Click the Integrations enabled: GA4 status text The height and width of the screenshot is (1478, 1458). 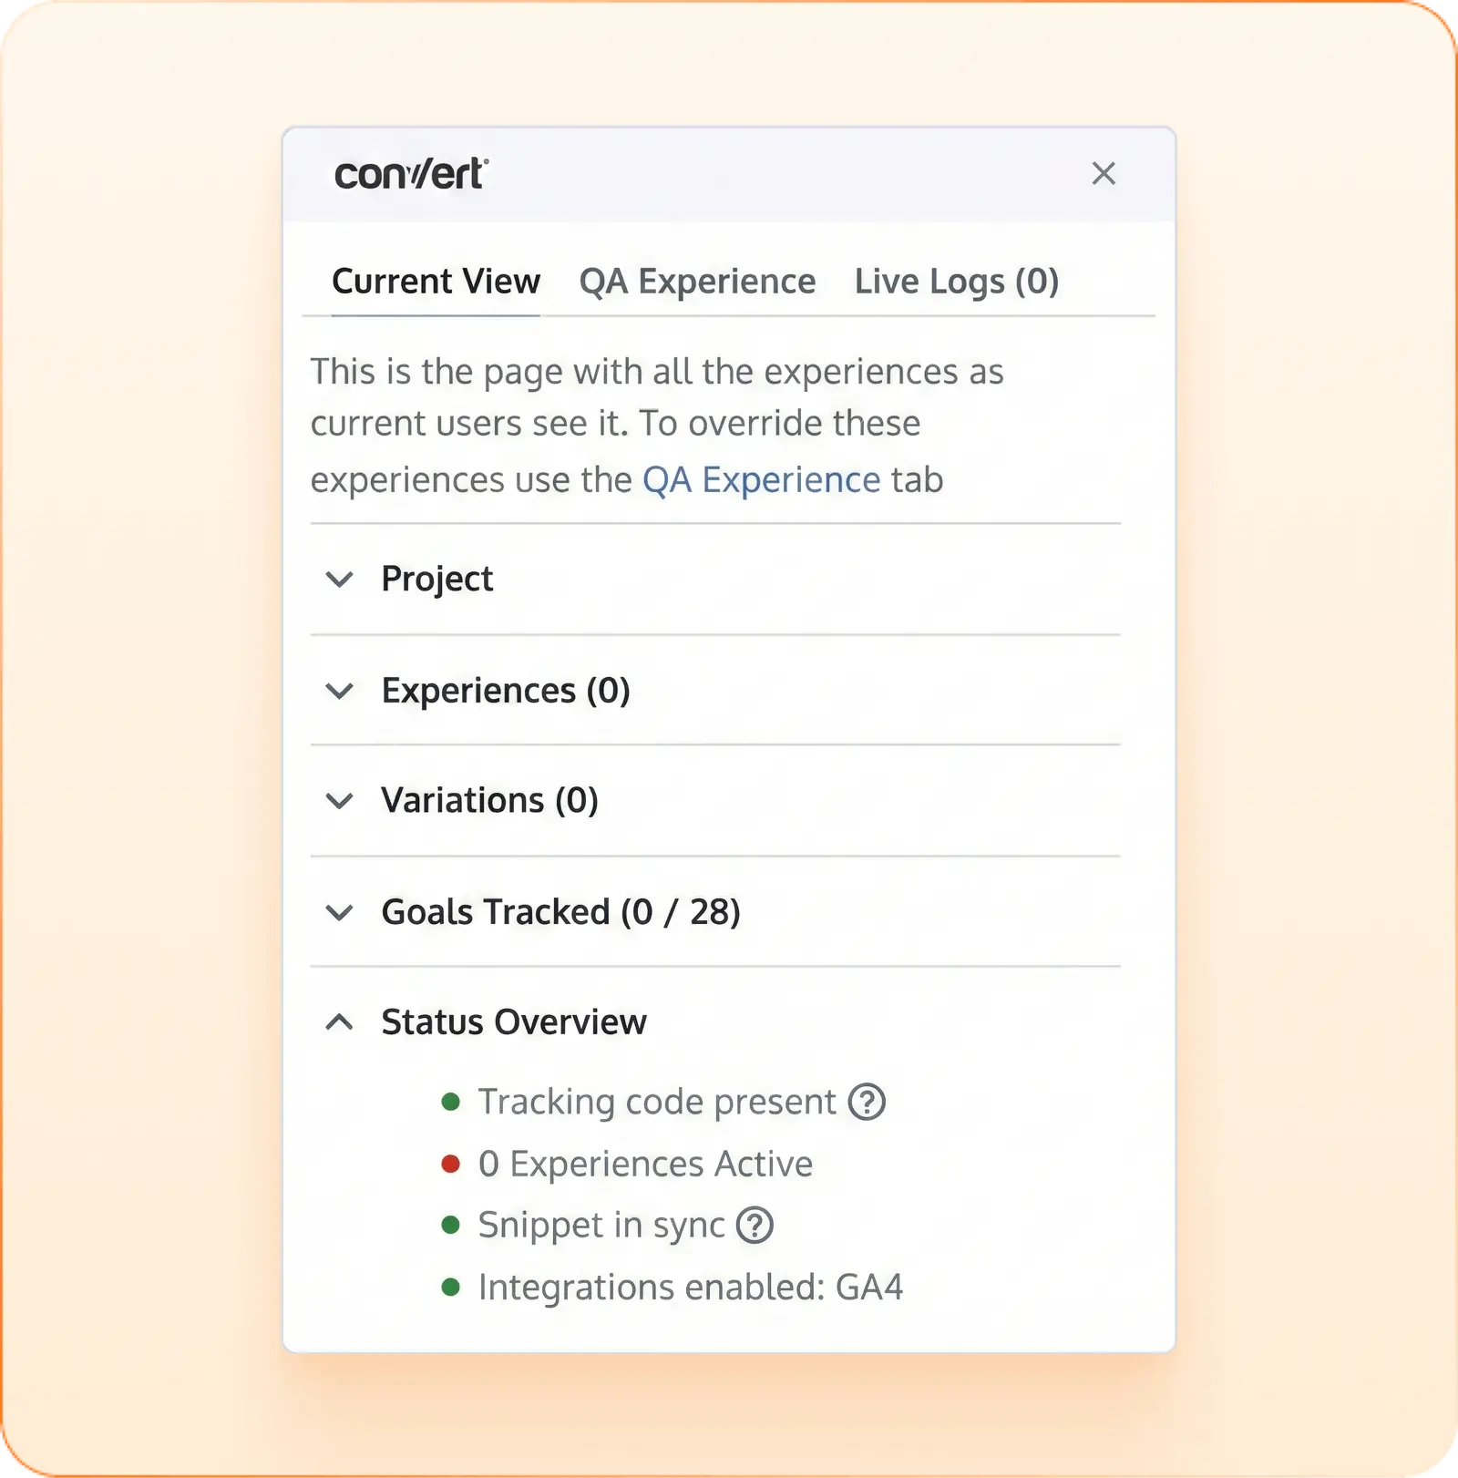tap(690, 1288)
